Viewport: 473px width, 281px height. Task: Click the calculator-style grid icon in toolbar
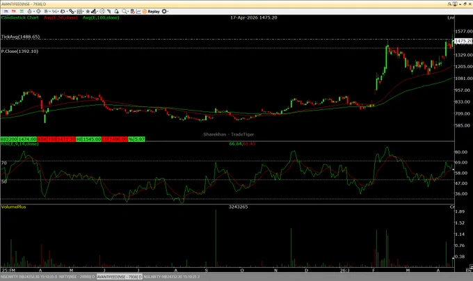[x=79, y=11]
